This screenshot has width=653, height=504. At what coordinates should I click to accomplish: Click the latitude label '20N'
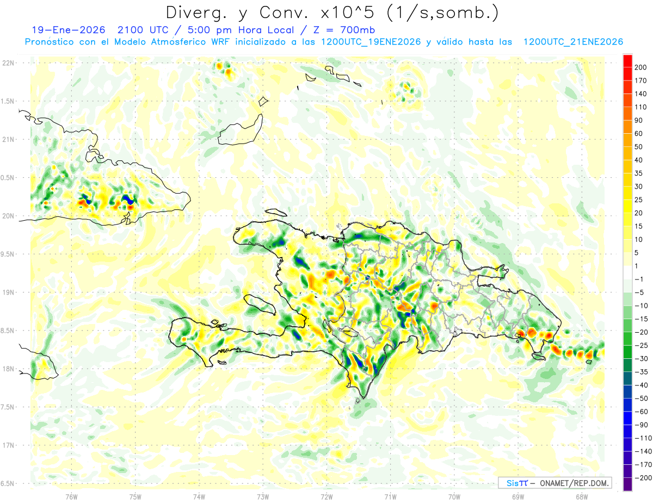8,216
